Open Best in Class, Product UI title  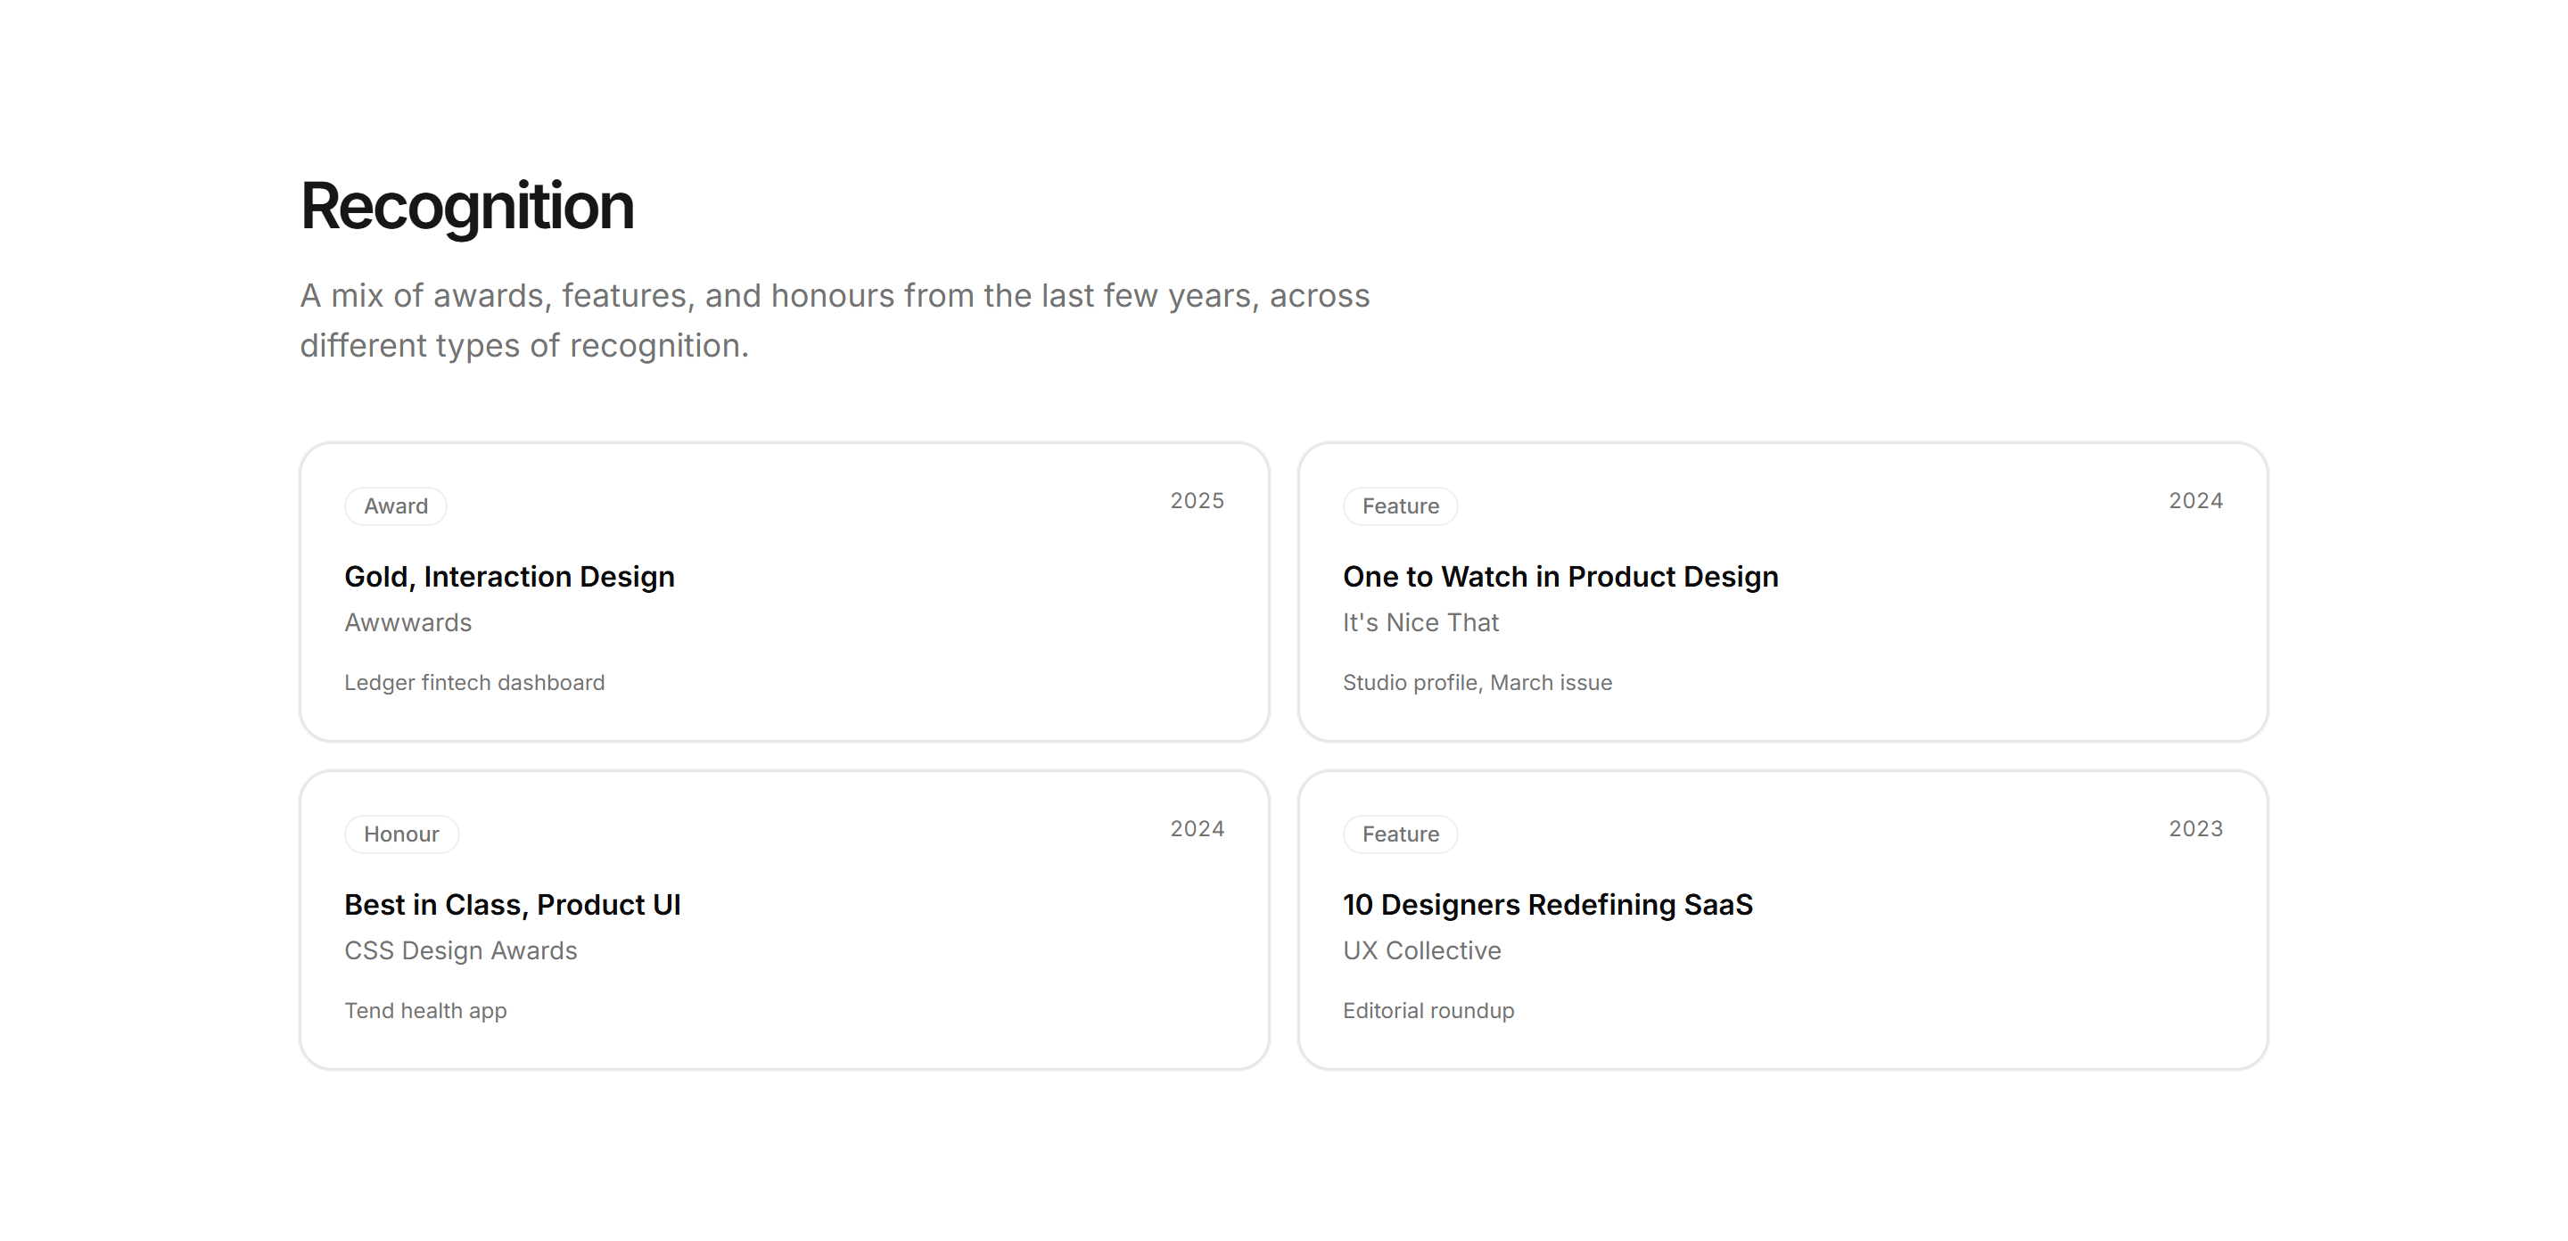tap(513, 904)
